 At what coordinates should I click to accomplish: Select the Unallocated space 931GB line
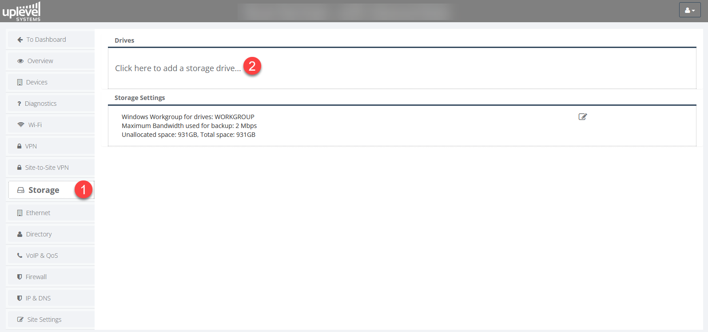[188, 135]
